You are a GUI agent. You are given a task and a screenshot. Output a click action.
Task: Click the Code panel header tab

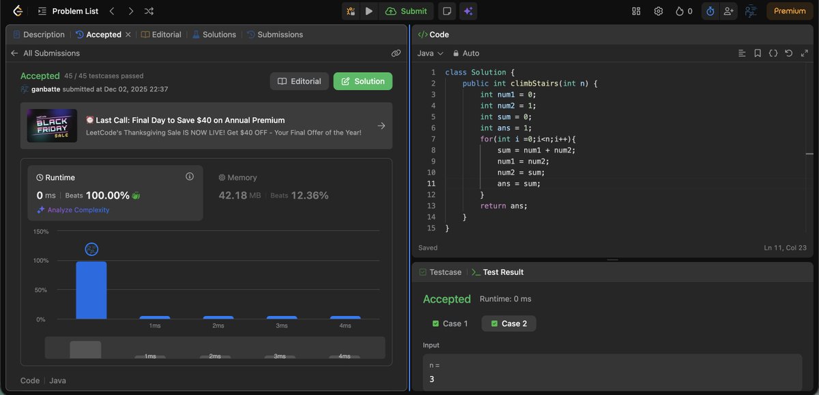(x=433, y=34)
